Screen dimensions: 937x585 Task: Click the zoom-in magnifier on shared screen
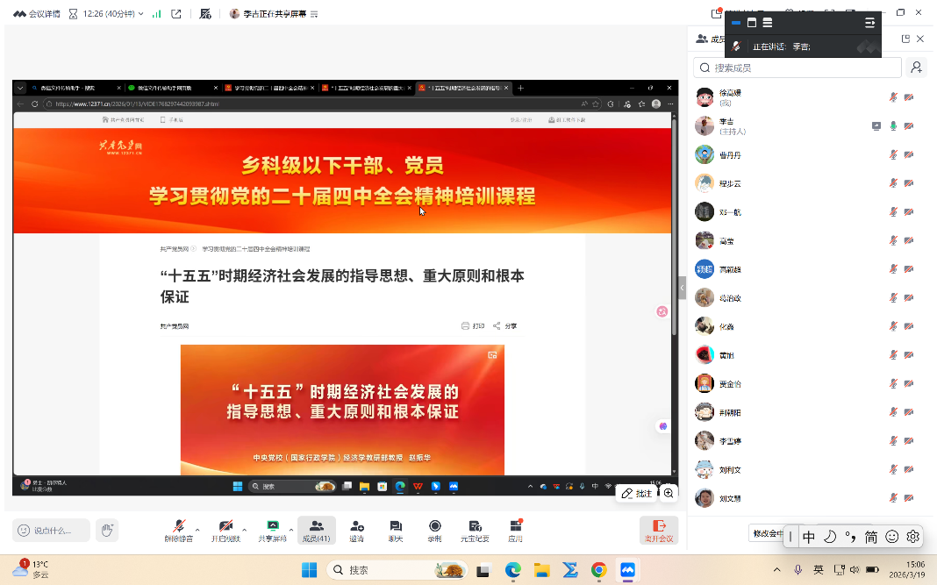point(669,494)
